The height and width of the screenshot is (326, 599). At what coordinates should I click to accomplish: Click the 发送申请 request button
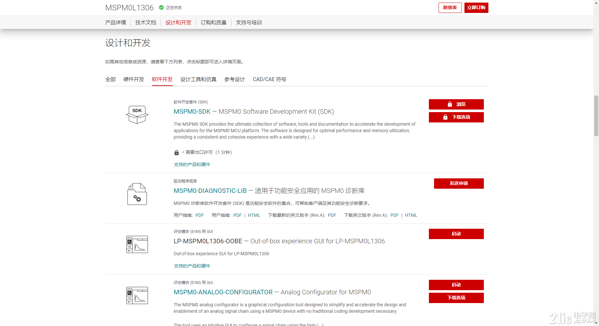pos(459,184)
